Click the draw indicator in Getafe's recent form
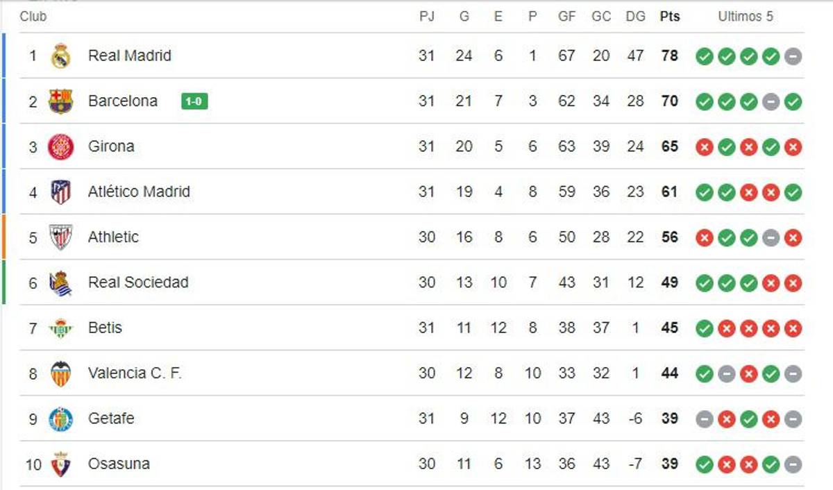833x490 pixels. pyautogui.click(x=704, y=419)
